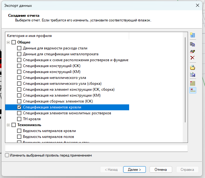This screenshot has width=205, height=178.
Task: Click the highlighted collapse all list icon
Action: (x=192, y=90)
